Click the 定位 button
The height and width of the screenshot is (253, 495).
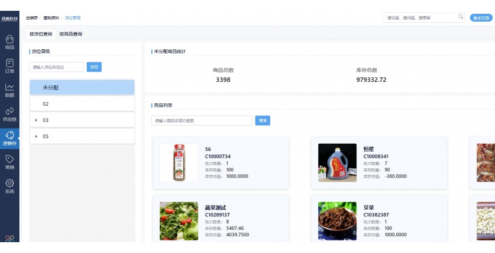[x=94, y=67]
